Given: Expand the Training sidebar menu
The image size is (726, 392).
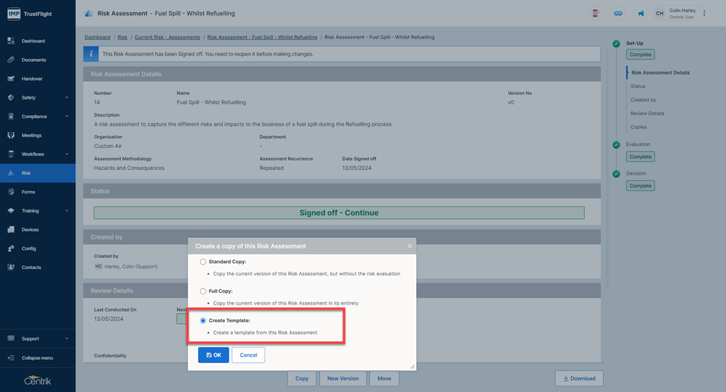Looking at the screenshot, I should pyautogui.click(x=38, y=211).
